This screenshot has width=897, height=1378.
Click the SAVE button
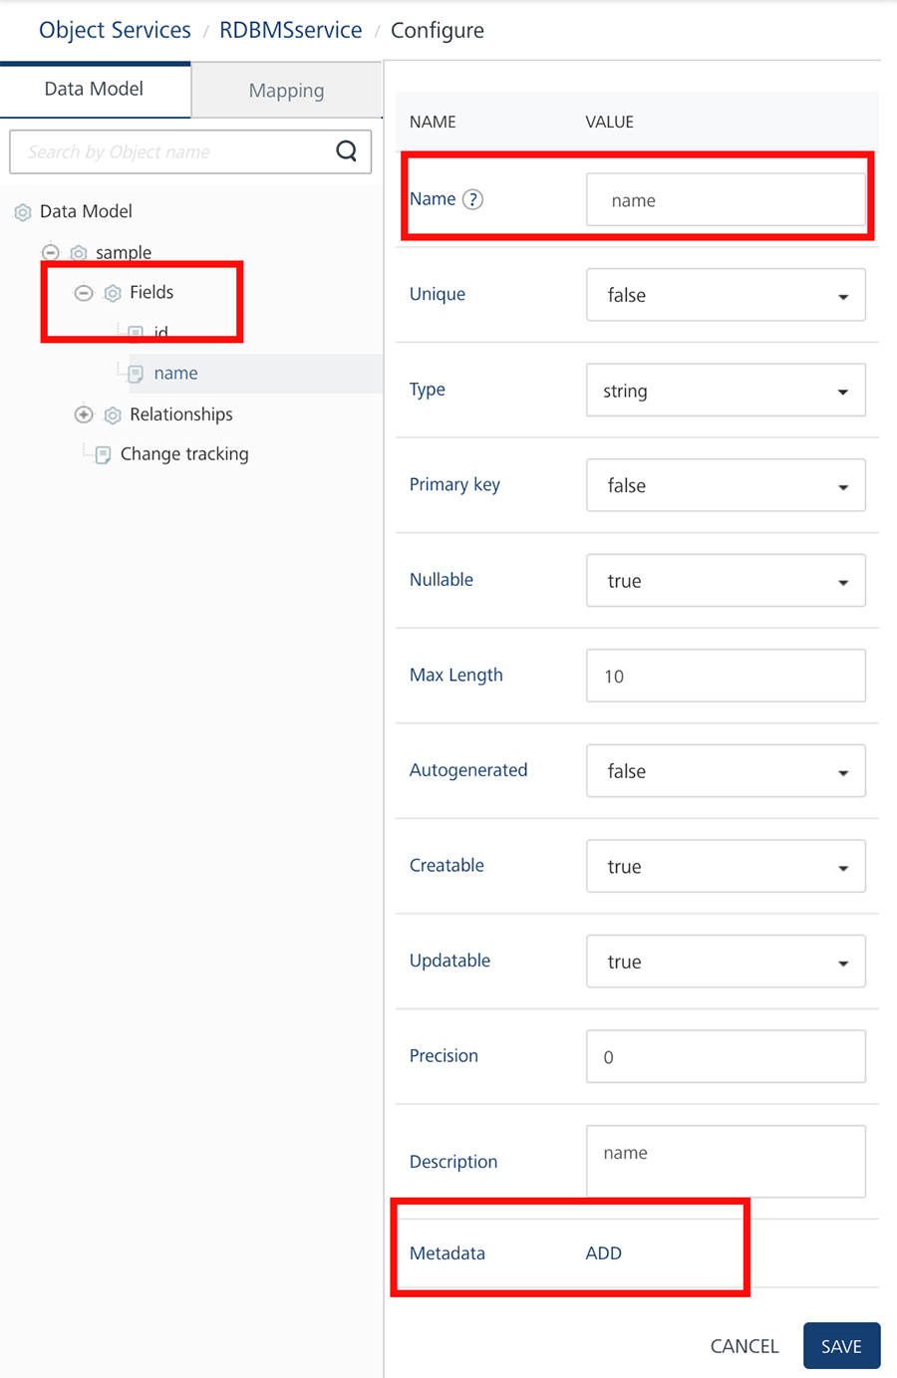[x=841, y=1346]
